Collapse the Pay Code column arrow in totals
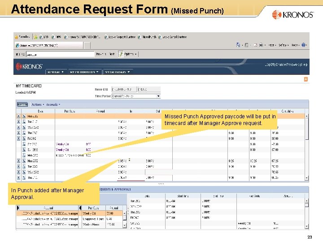Viewport: 323px width, 242px height. click(80, 208)
